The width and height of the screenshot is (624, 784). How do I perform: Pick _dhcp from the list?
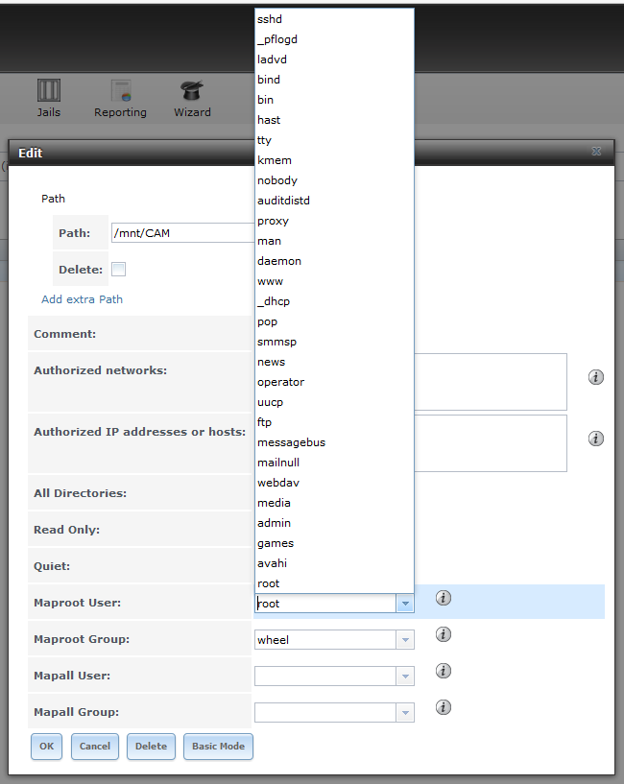334,301
